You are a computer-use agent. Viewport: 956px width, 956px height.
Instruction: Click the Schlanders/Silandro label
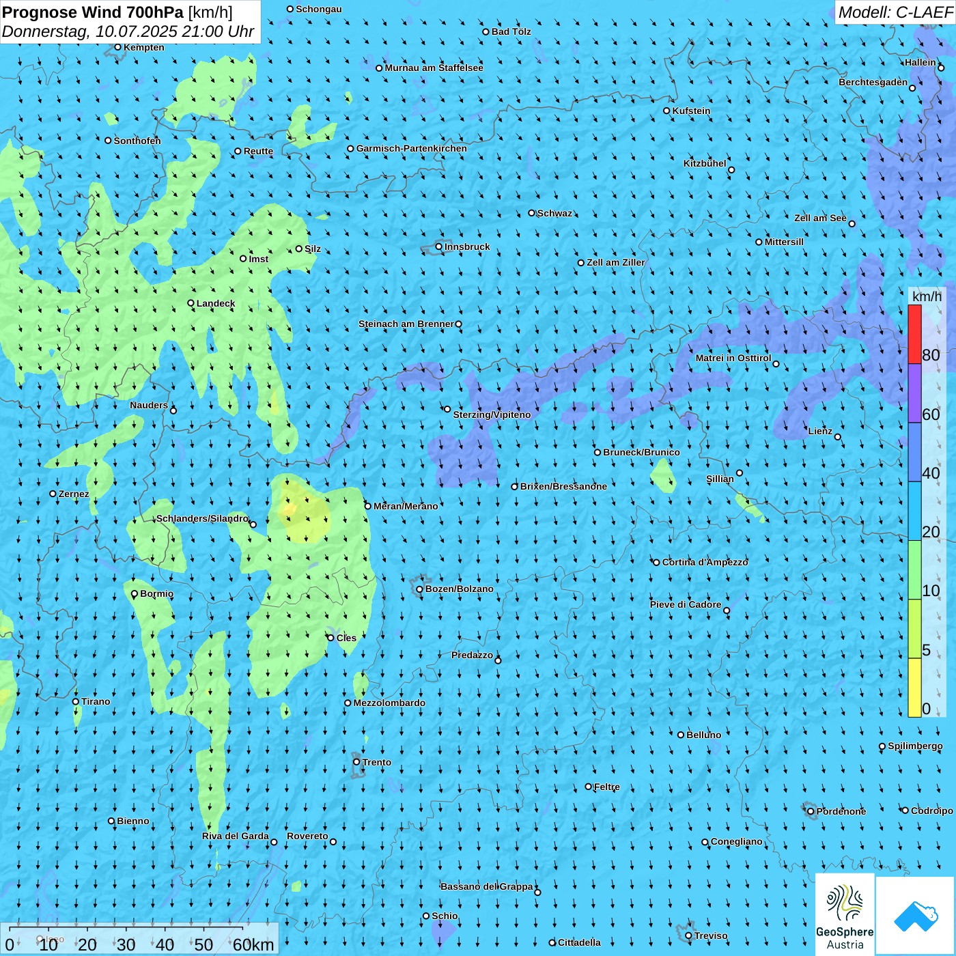(x=202, y=518)
